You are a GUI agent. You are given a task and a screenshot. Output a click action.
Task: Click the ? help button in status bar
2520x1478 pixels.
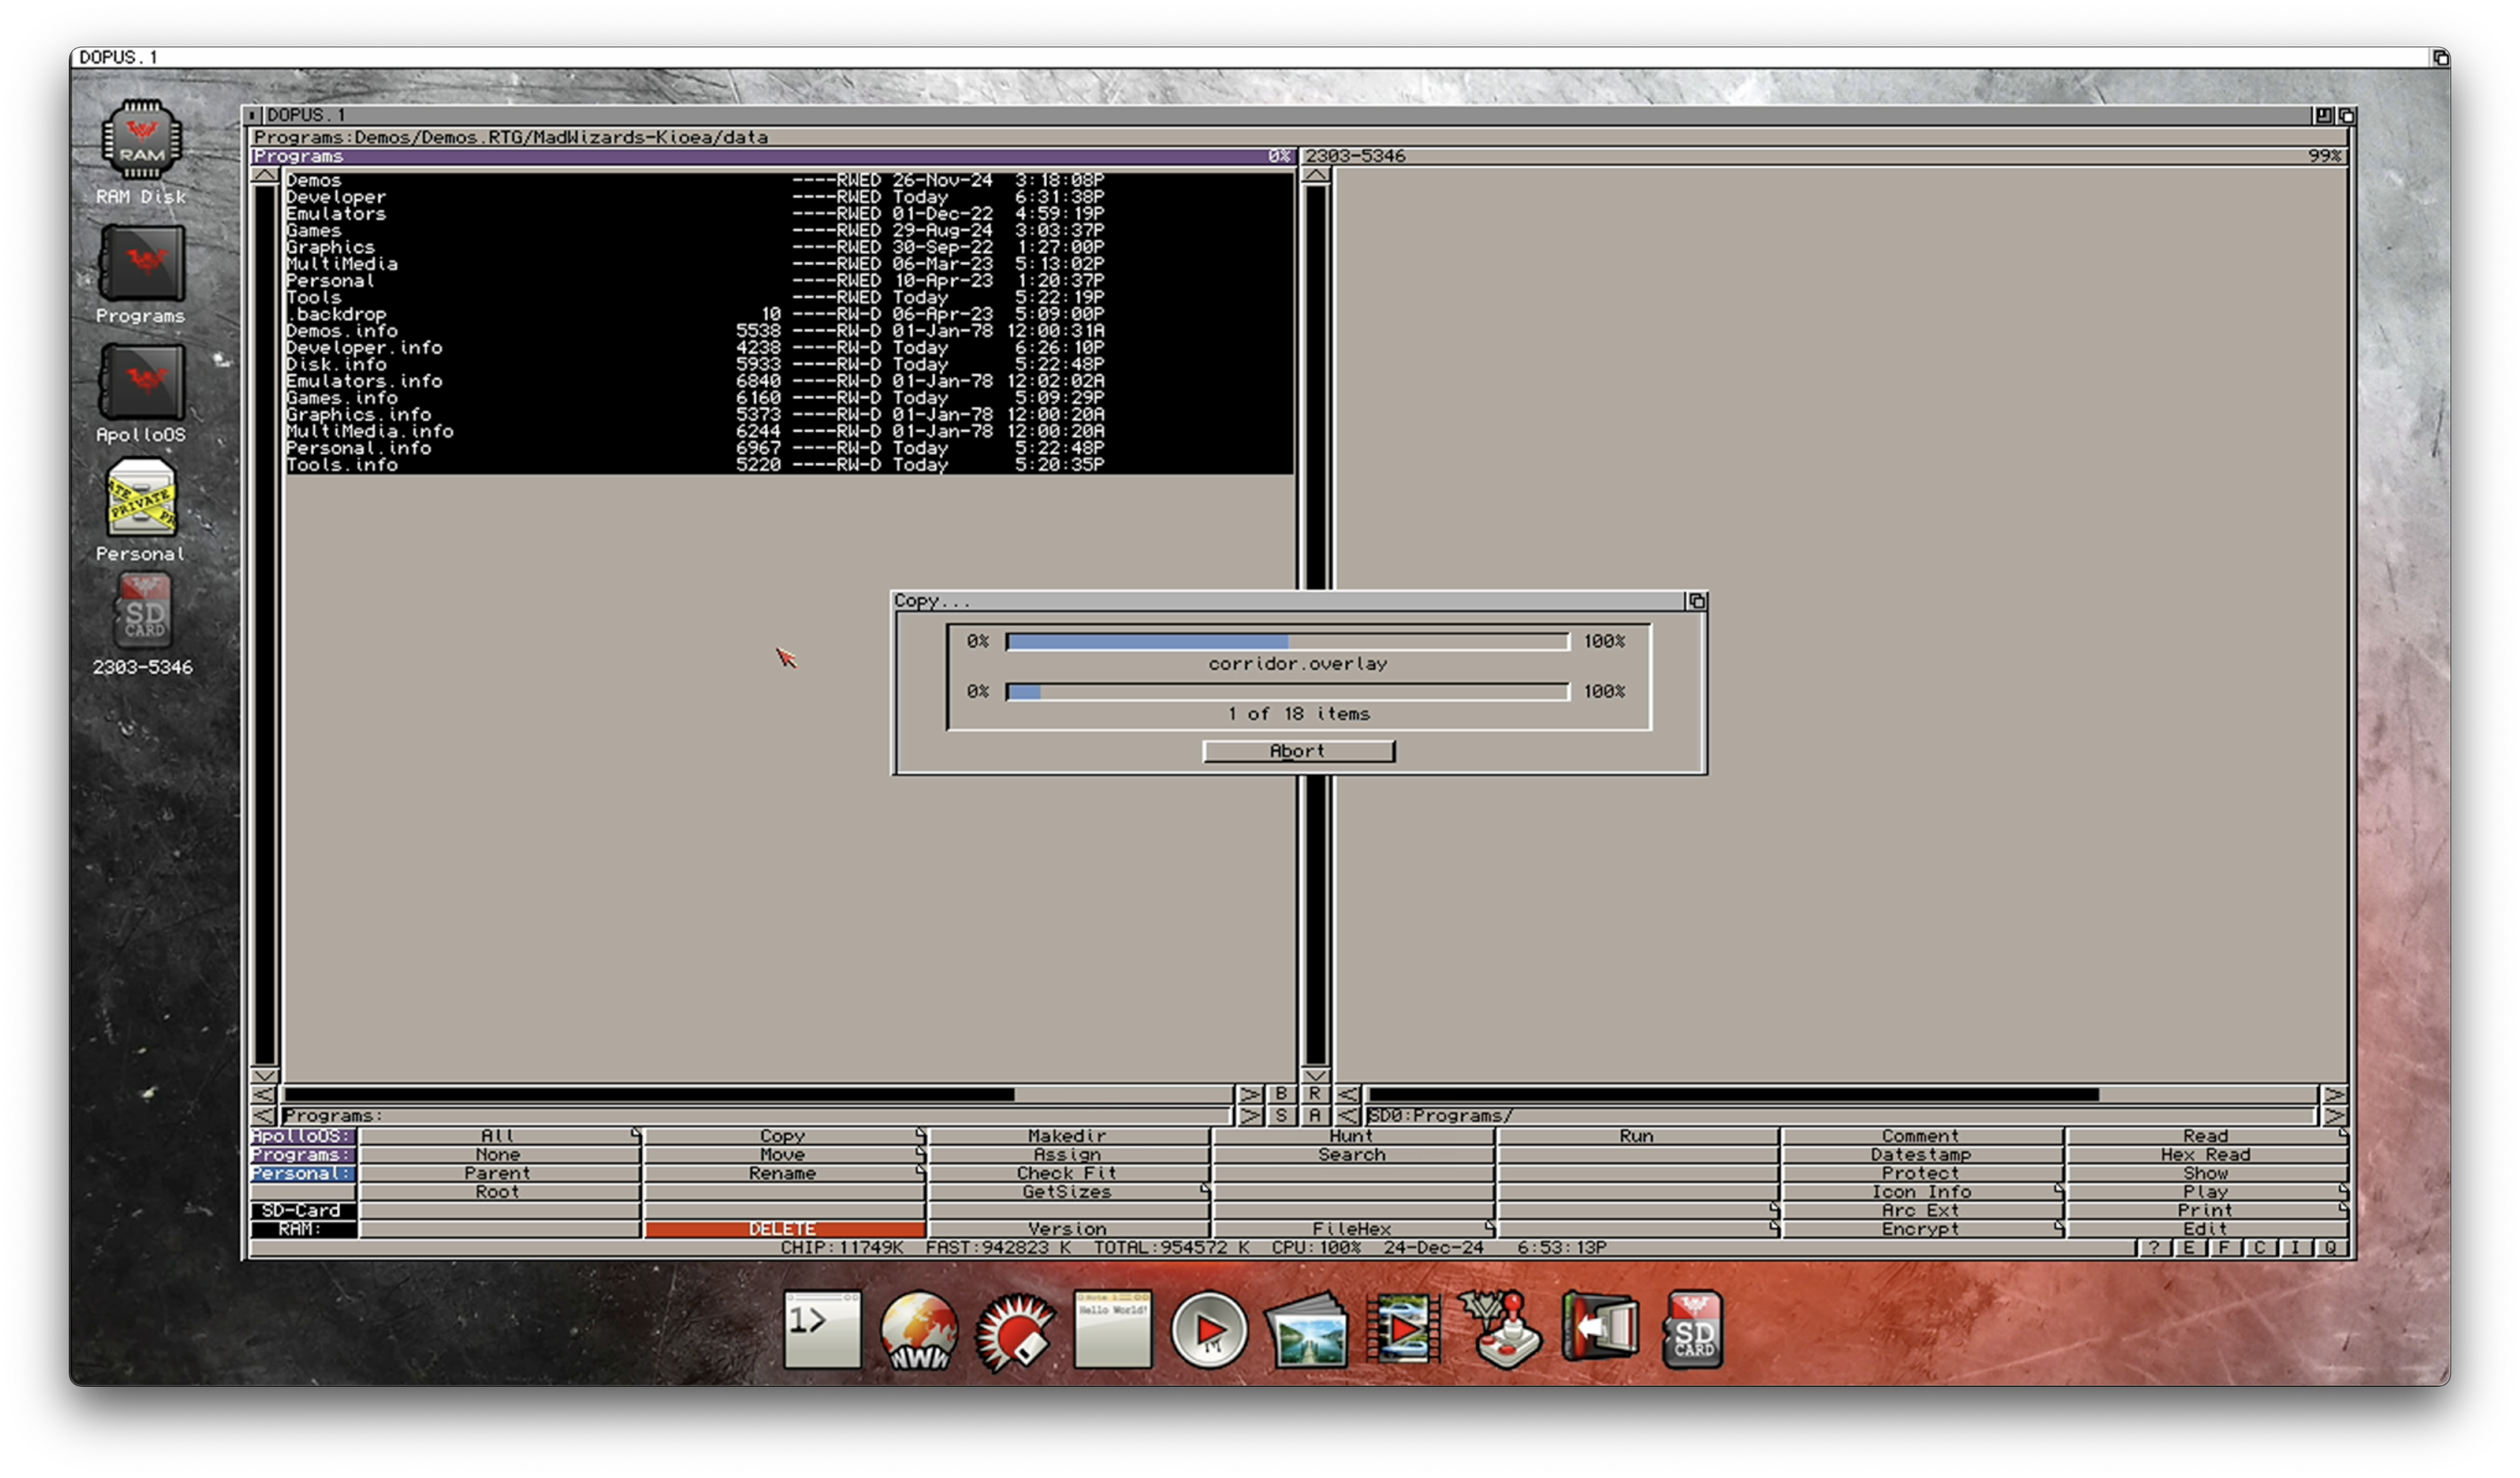point(2153,1248)
